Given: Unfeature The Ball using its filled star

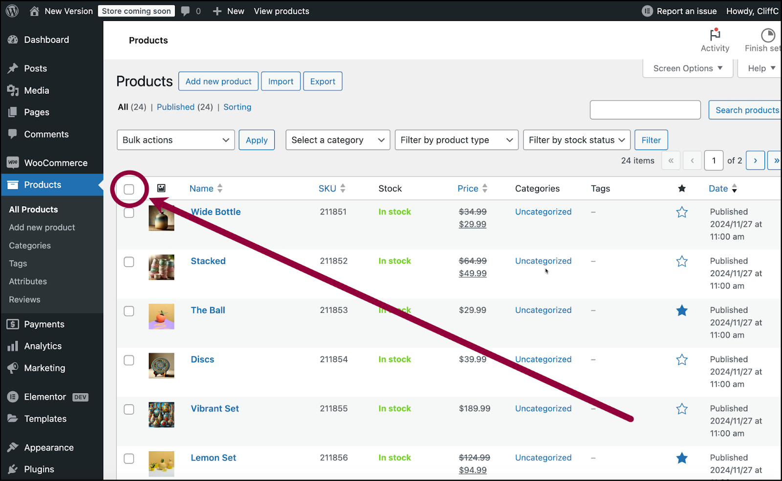Looking at the screenshot, I should [682, 310].
